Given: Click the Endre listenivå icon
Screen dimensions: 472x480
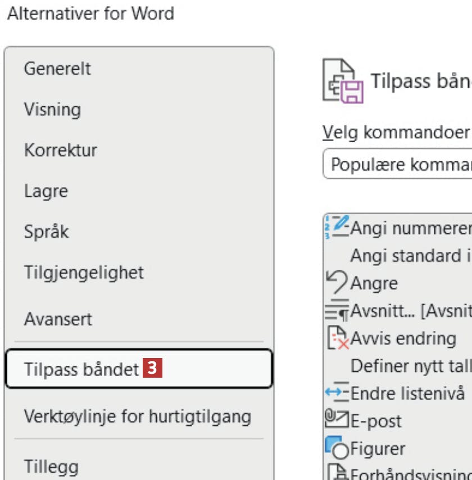Looking at the screenshot, I should (337, 392).
